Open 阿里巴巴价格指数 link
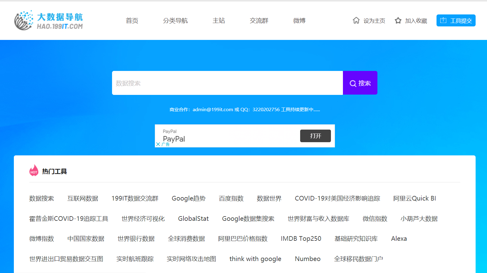487x273 pixels. pyautogui.click(x=243, y=239)
